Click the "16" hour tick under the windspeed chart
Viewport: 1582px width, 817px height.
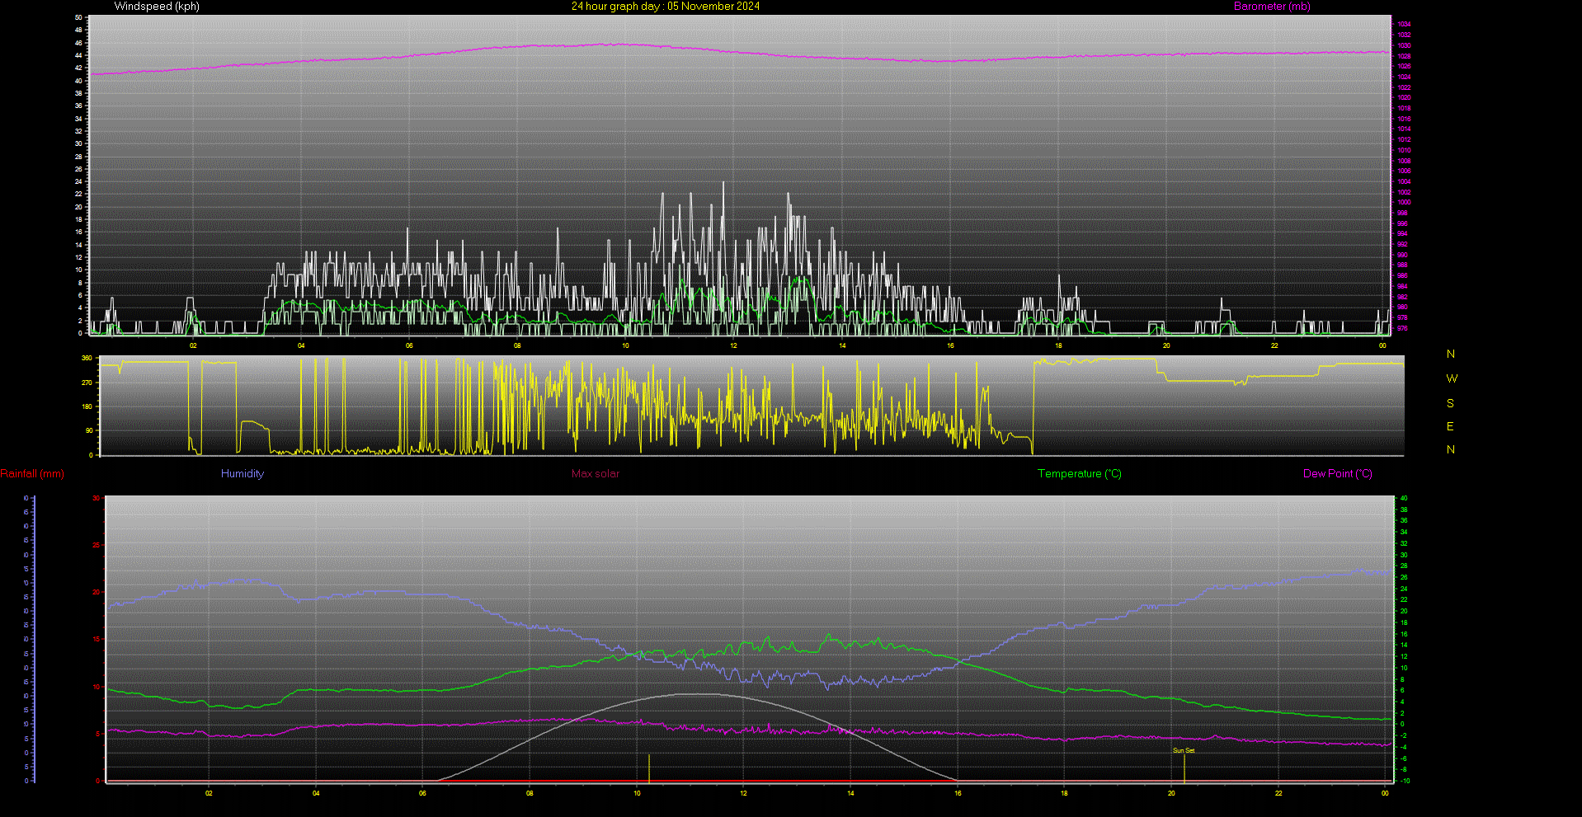(x=950, y=346)
